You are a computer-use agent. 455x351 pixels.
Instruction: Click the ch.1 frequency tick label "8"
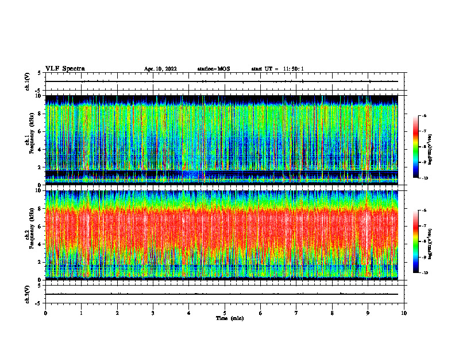pos(40,114)
